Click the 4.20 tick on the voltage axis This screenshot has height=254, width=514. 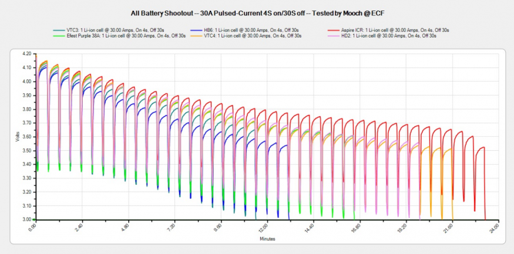[x=26, y=54]
